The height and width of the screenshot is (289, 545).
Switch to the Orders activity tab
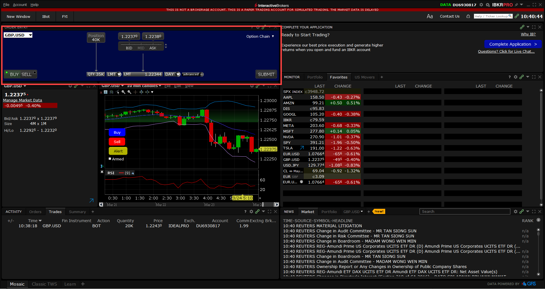(x=35, y=212)
